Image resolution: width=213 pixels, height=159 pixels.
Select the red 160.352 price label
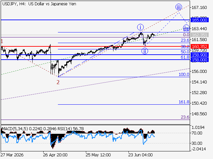tap(200, 46)
